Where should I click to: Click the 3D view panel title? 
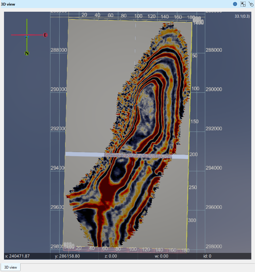8,4
